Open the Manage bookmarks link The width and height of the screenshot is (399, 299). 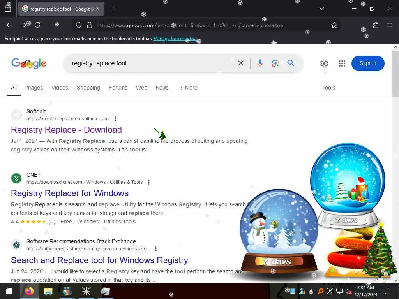click(175, 39)
